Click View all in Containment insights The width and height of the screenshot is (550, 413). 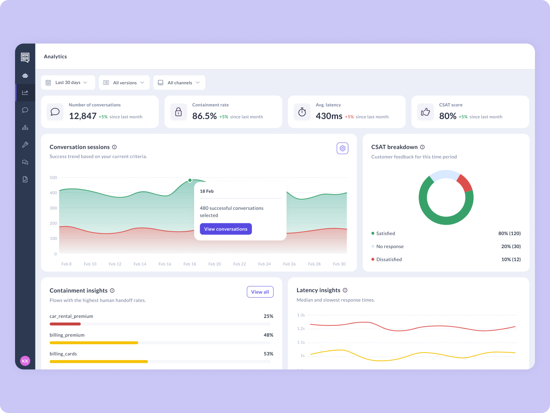260,292
